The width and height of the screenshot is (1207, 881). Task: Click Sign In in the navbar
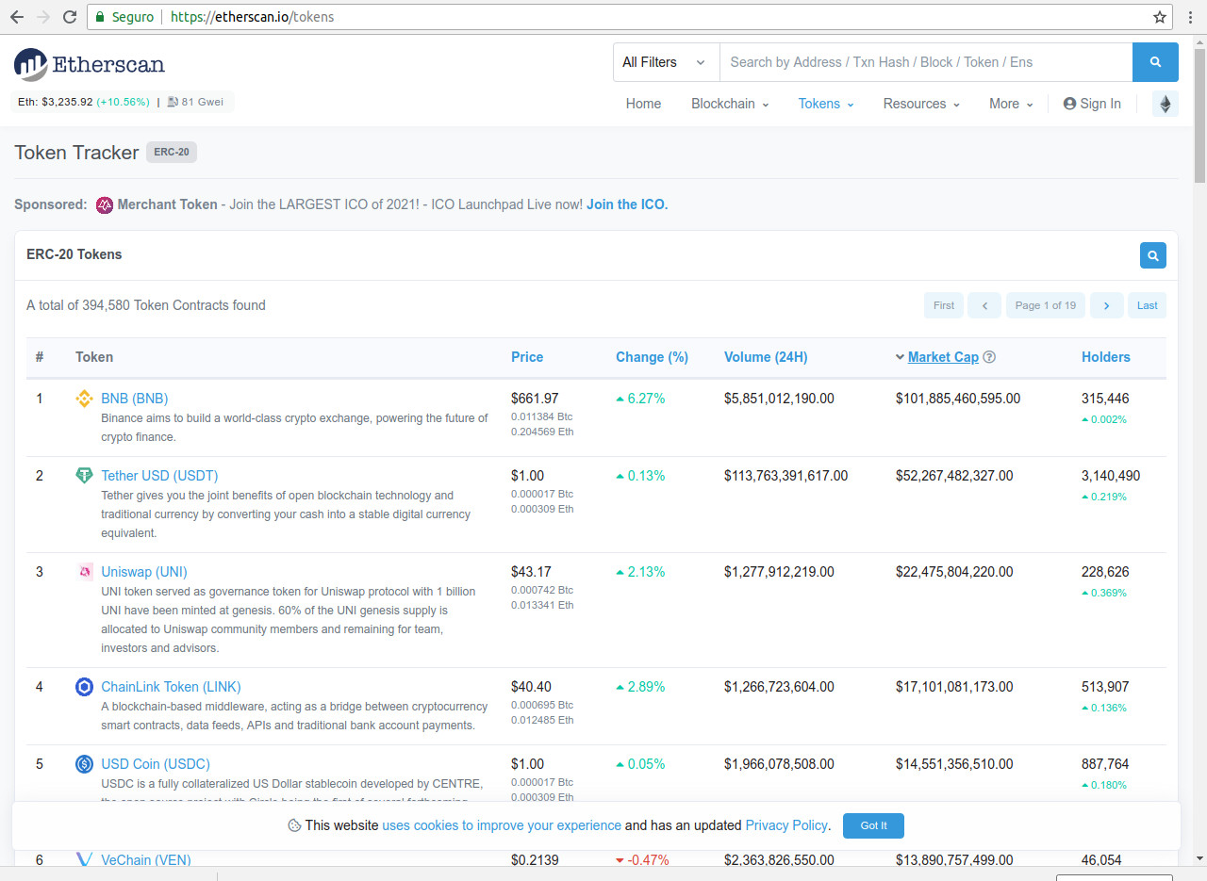point(1092,104)
